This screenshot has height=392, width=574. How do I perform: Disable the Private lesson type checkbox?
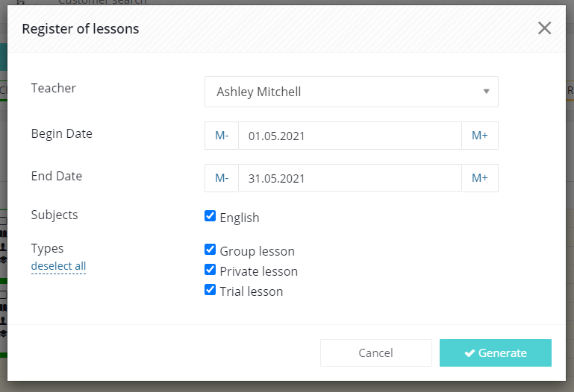point(210,270)
